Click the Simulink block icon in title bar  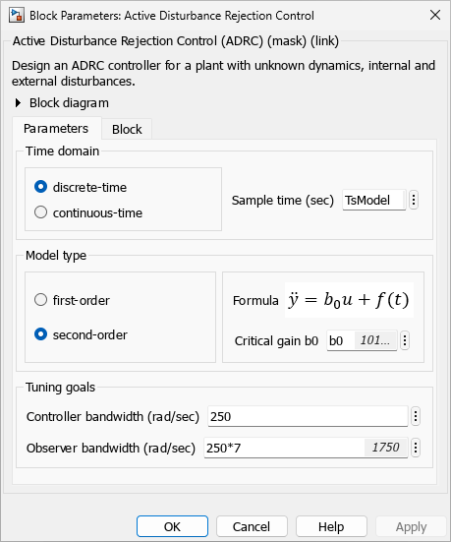coord(17,16)
